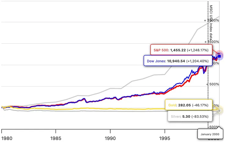Click the Gold price tooltip
The image size is (226, 148).
pyautogui.click(x=188, y=105)
